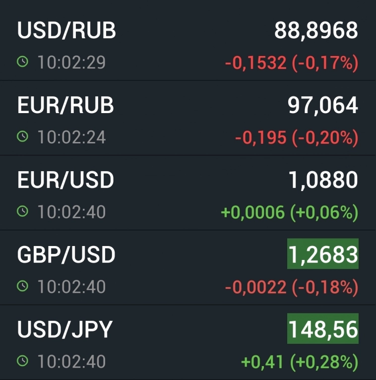Click the highlighted GBP/USD price 1,2683
376x380 pixels.
click(x=323, y=255)
